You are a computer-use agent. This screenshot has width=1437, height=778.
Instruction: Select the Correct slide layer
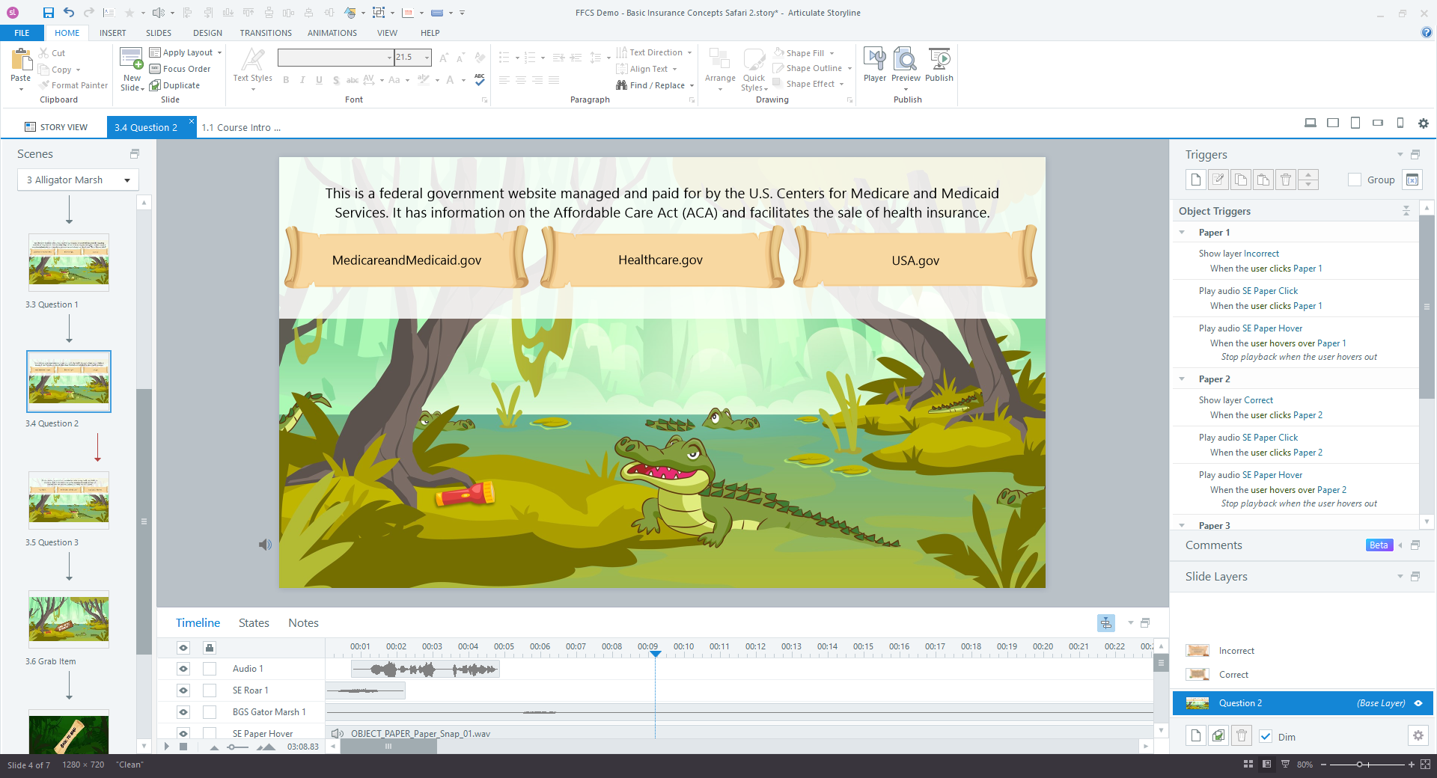point(1302,675)
